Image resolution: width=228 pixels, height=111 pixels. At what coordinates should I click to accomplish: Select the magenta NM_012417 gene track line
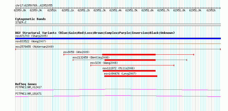click(x=118, y=90)
